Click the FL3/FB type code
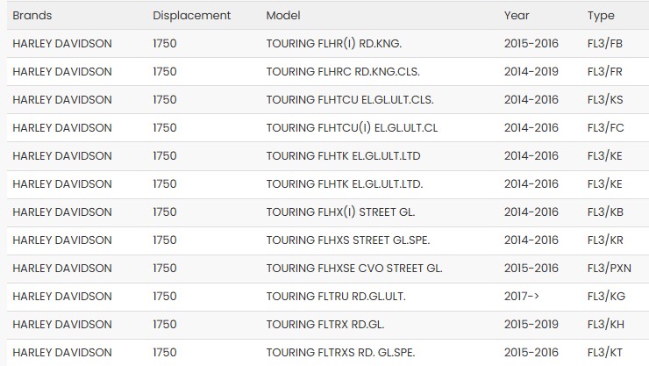This screenshot has width=649, height=366. click(x=604, y=44)
